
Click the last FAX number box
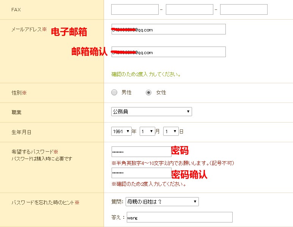click(244, 9)
